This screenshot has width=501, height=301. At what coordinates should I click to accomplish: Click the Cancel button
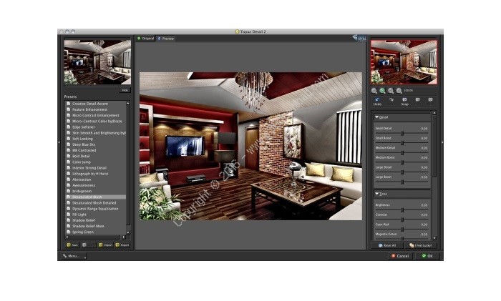[x=400, y=256]
